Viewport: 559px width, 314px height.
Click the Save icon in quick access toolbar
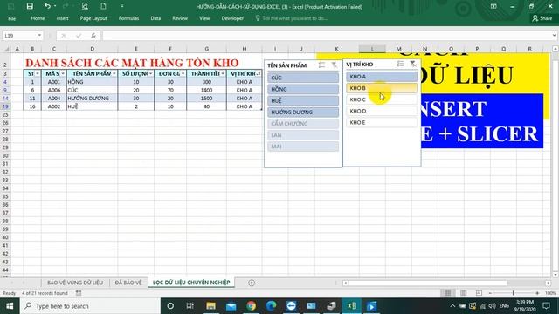coord(30,6)
